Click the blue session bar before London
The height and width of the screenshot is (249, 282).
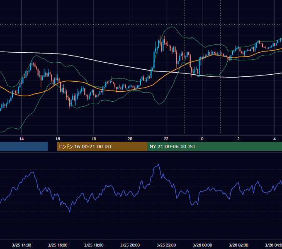[24, 146]
